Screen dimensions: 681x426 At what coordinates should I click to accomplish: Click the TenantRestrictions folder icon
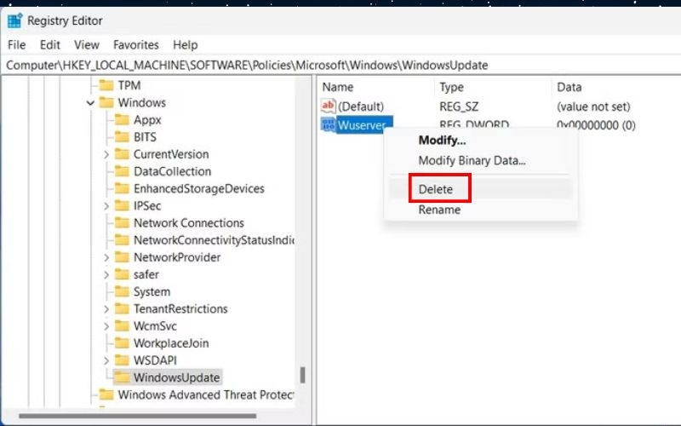(122, 308)
